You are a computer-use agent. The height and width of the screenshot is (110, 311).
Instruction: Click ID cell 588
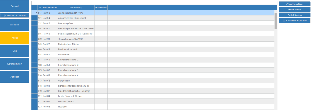(40, 65)
